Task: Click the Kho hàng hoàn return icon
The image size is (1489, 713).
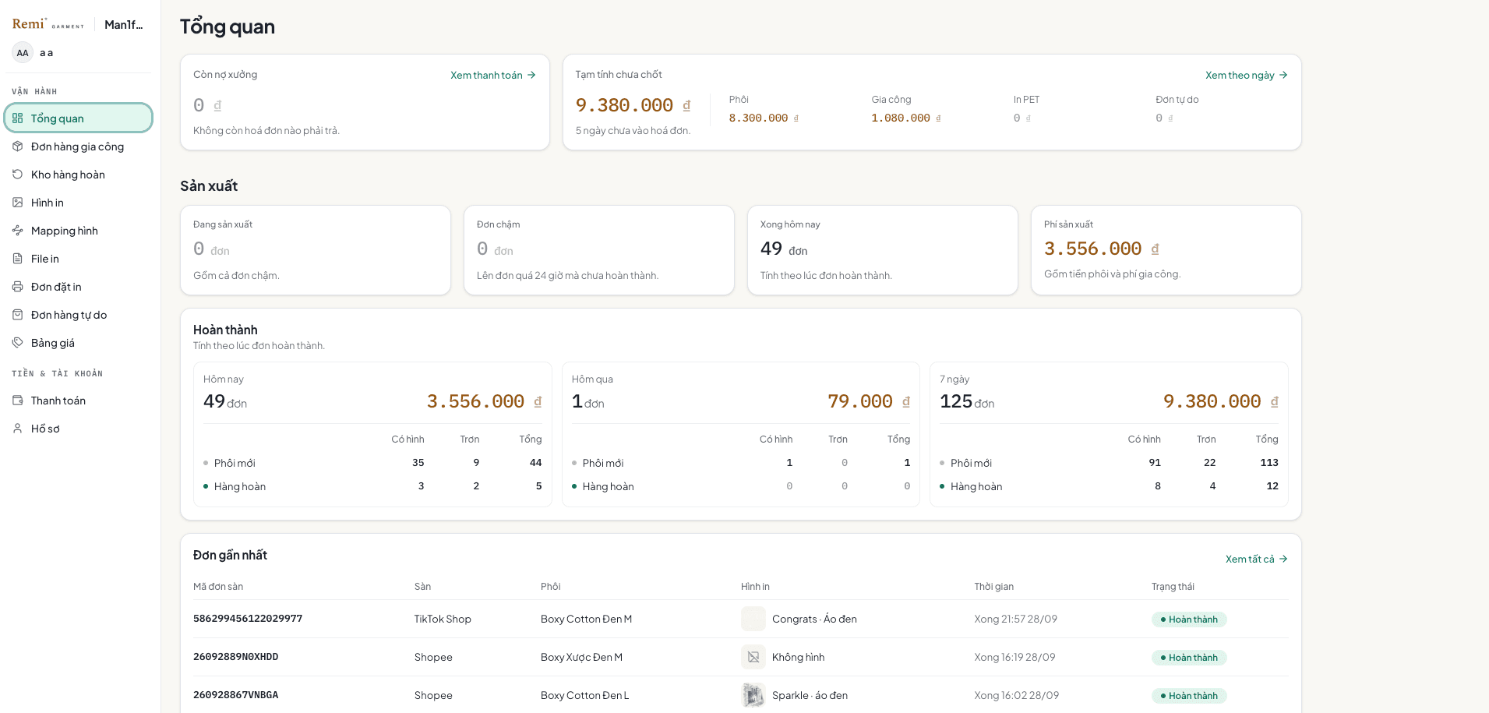Action: [x=18, y=175]
